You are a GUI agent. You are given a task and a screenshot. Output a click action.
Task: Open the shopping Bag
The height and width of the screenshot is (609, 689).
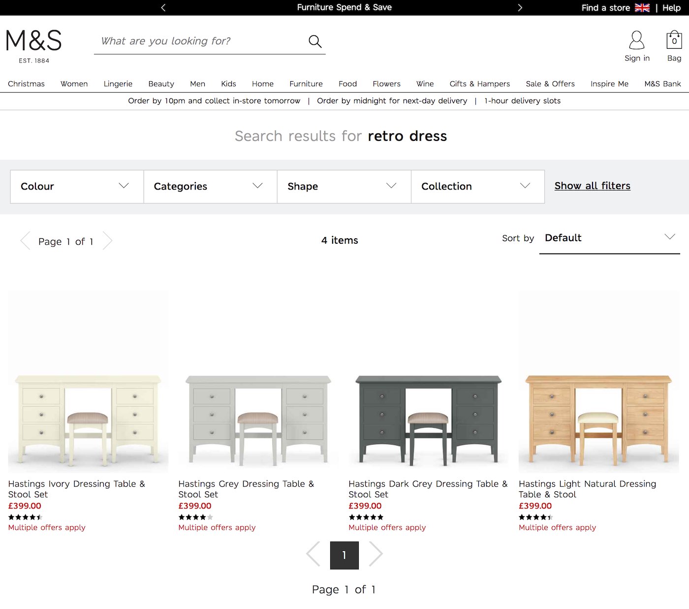pyautogui.click(x=673, y=44)
